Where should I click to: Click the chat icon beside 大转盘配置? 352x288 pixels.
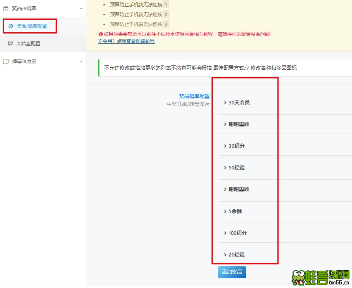click(x=11, y=43)
